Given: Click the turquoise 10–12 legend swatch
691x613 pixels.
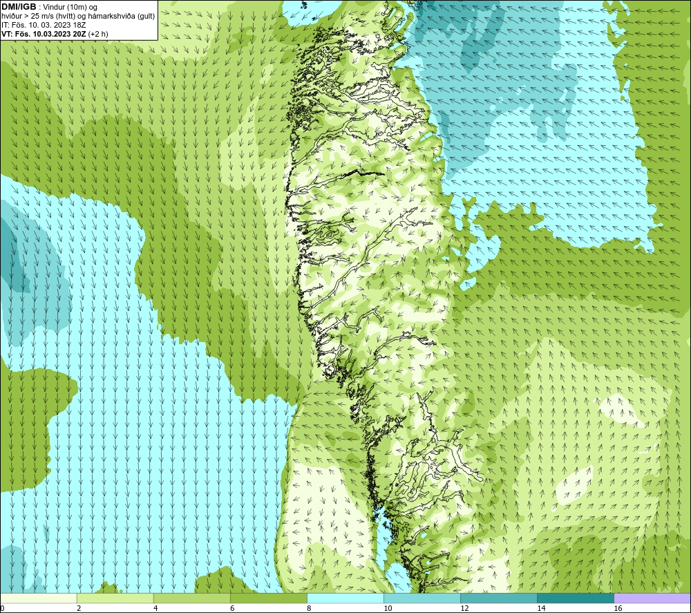Looking at the screenshot, I should pyautogui.click(x=422, y=598).
